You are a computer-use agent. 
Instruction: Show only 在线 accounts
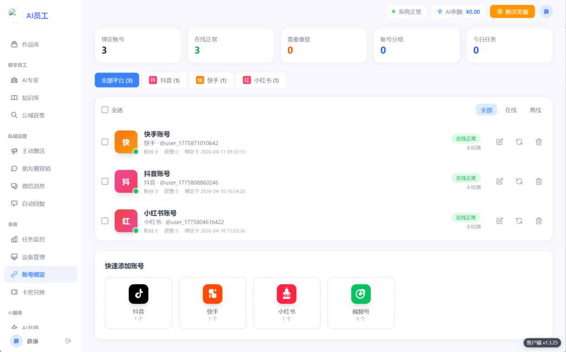(511, 110)
